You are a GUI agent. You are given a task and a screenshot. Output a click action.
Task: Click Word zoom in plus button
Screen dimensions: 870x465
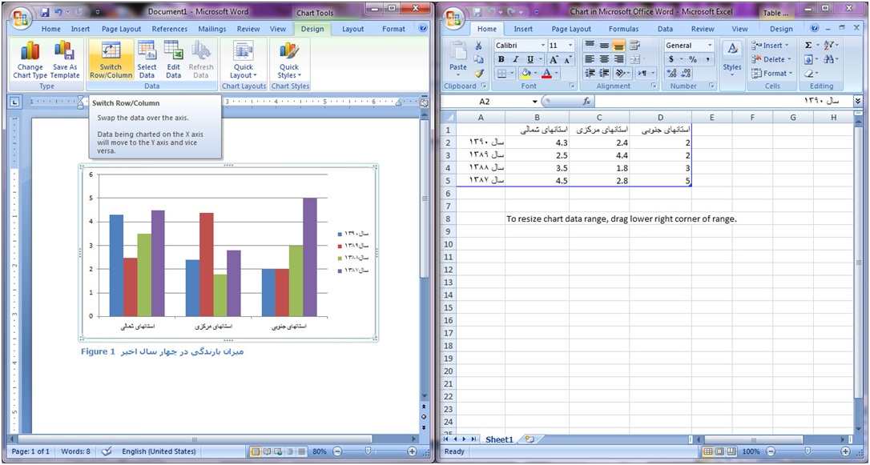[412, 451]
